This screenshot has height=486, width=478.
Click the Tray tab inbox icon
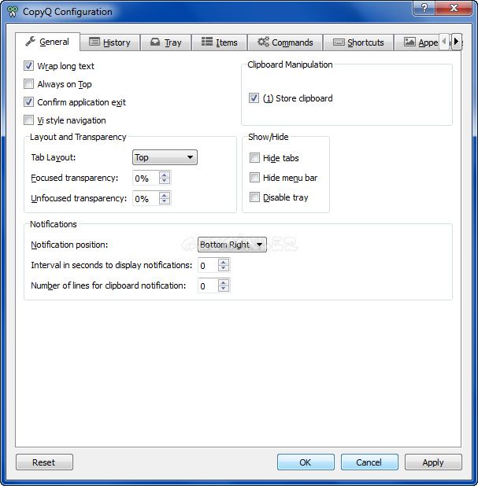[155, 42]
